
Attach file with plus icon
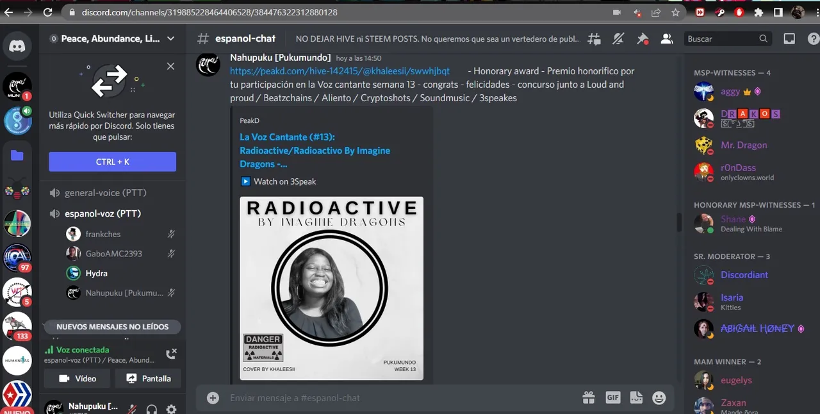pyautogui.click(x=213, y=398)
